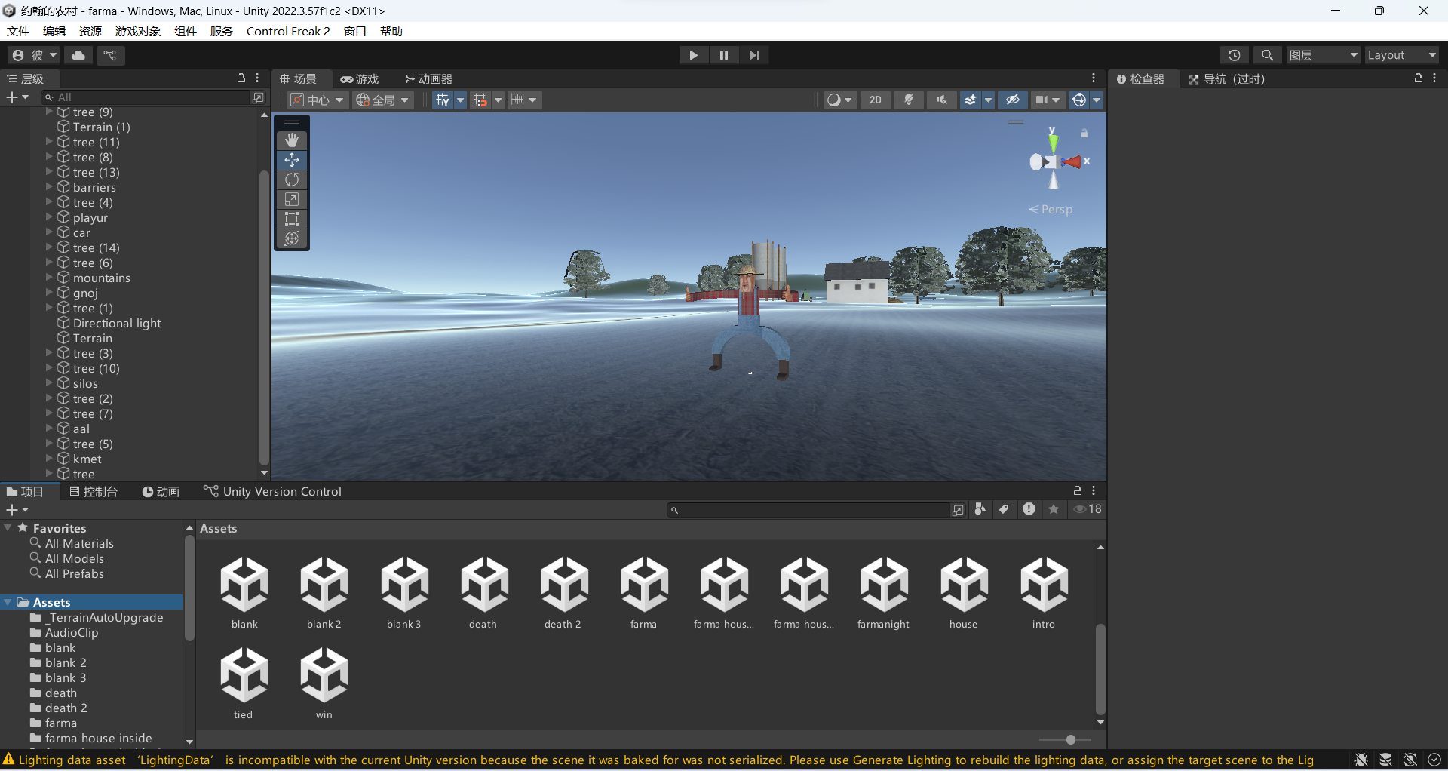Switch to the 游戏 tab
This screenshot has width=1448, height=771.
coord(360,79)
